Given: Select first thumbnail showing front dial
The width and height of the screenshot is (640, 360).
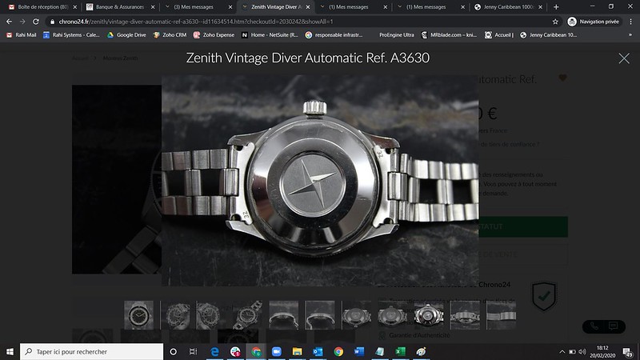Looking at the screenshot, I should click(138, 315).
